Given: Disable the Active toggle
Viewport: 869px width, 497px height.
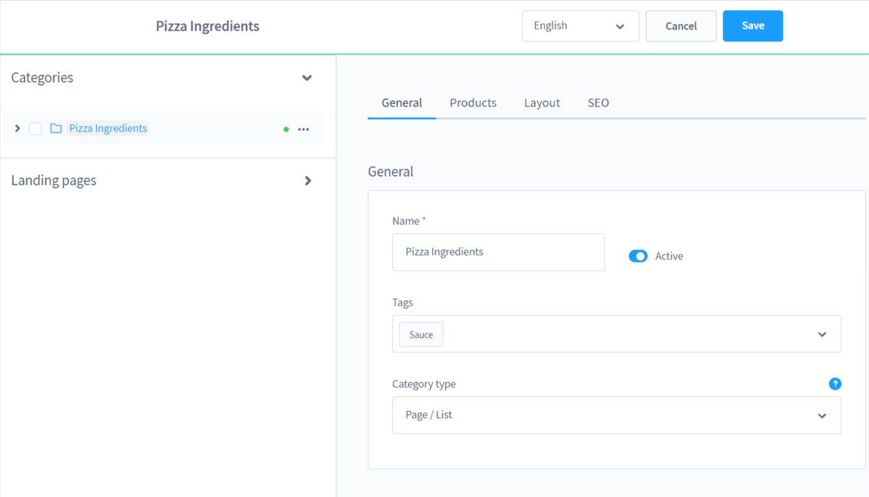Looking at the screenshot, I should click(638, 256).
